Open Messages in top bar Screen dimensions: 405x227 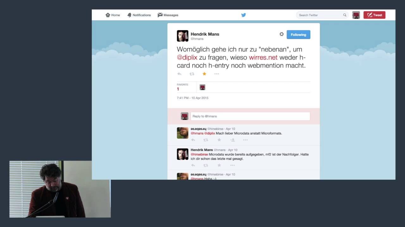pos(168,15)
